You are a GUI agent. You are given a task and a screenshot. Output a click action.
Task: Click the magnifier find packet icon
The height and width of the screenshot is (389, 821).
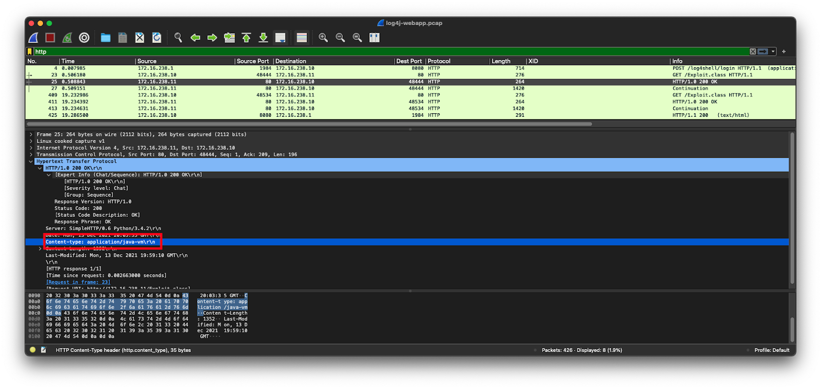[178, 38]
